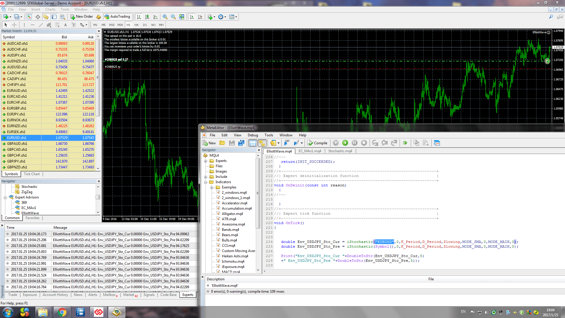Select the Fibonacci retracement tool
The image size is (565, 318).
click(57, 25)
